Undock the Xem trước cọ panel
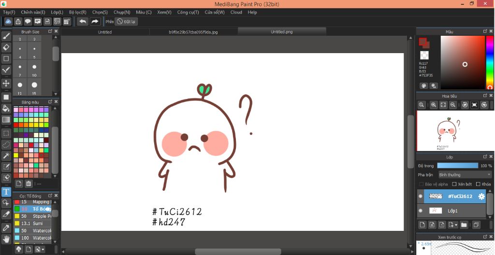The width and height of the screenshot is (495, 255). (x=485, y=236)
